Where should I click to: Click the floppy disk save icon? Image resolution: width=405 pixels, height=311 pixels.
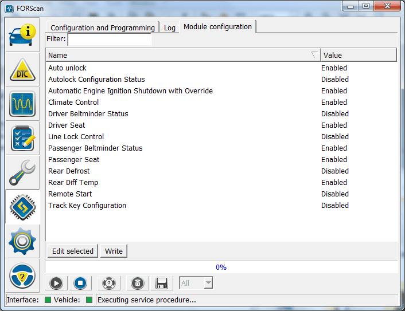[162, 283]
